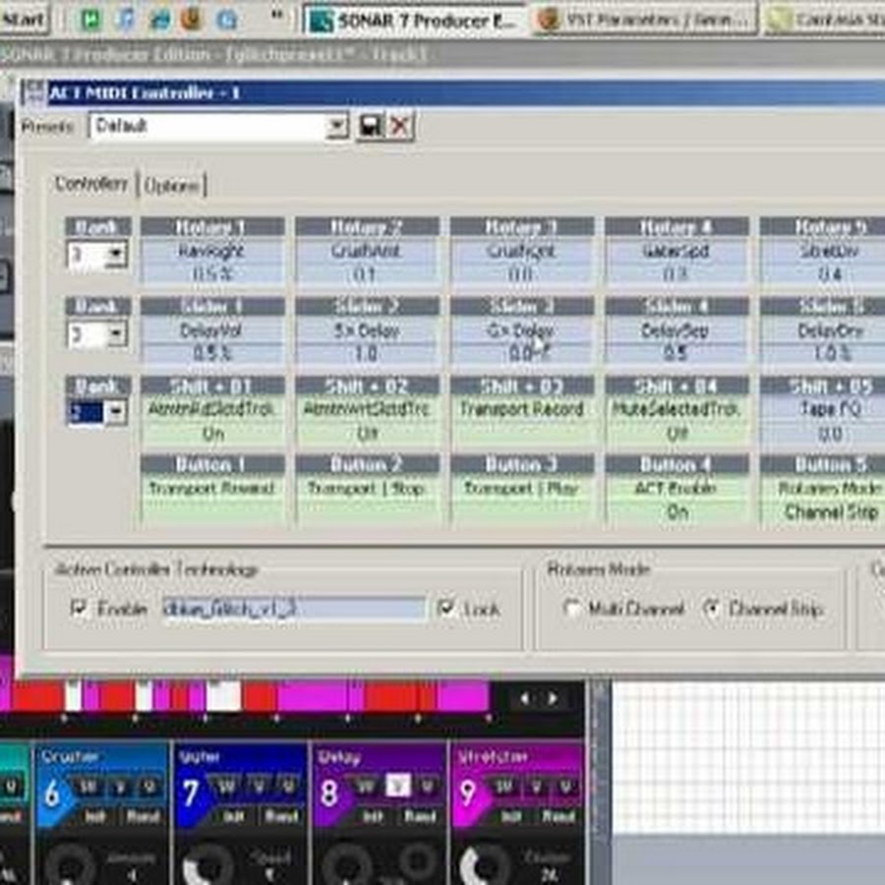This screenshot has height=885, width=885.
Task: Click the ACT plugin name text field
Action: click(293, 609)
